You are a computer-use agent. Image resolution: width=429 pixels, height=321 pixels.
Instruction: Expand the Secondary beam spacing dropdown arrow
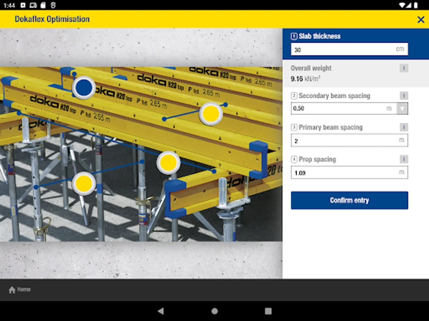403,108
